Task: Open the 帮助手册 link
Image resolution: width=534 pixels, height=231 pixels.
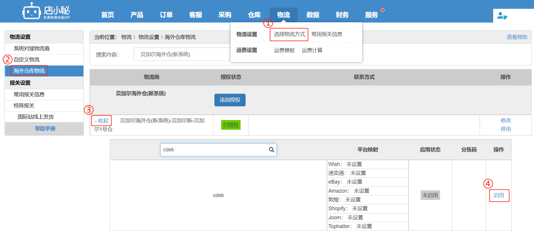Action: pos(45,129)
